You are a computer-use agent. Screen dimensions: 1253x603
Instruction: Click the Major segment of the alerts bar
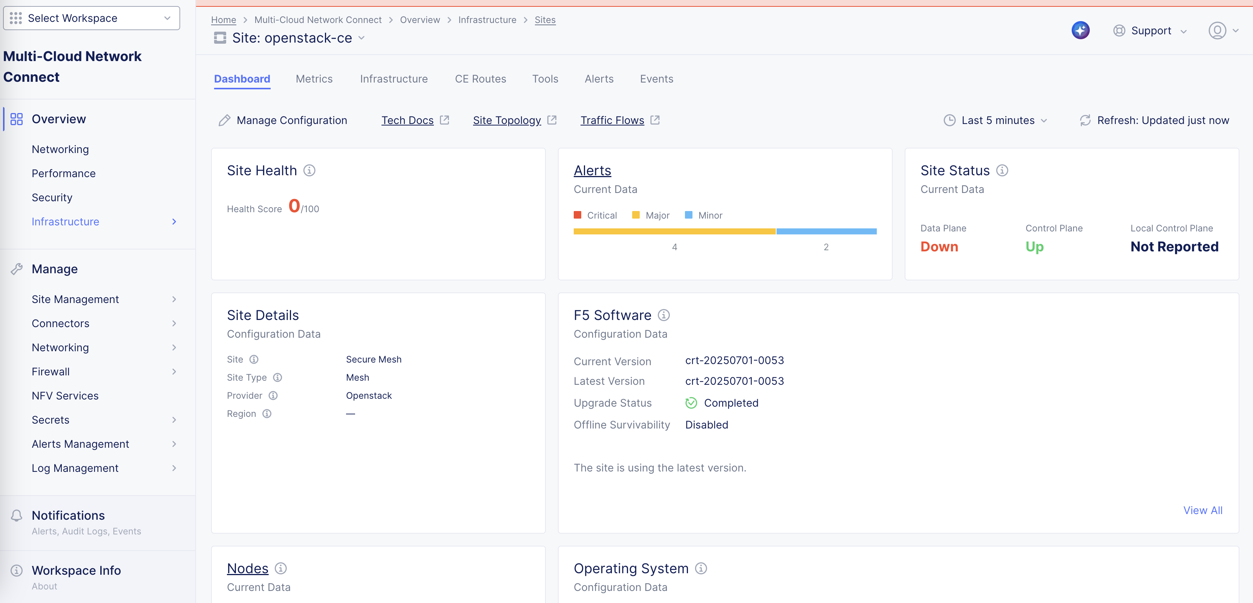(x=675, y=231)
